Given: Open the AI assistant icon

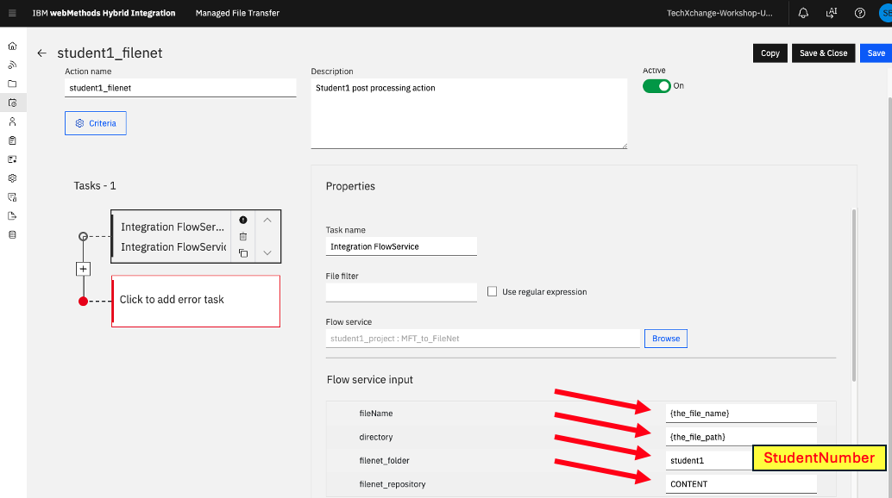Looking at the screenshot, I should [832, 13].
